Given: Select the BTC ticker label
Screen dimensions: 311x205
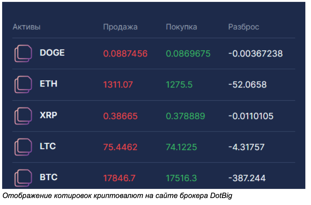Looking at the screenshot, I should point(48,177).
